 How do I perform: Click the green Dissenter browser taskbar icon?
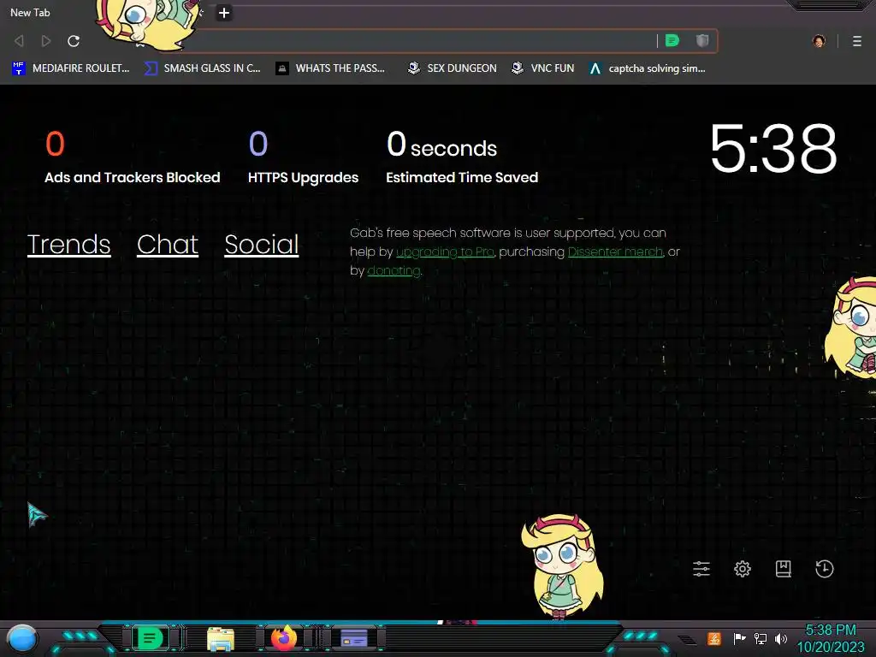[150, 638]
